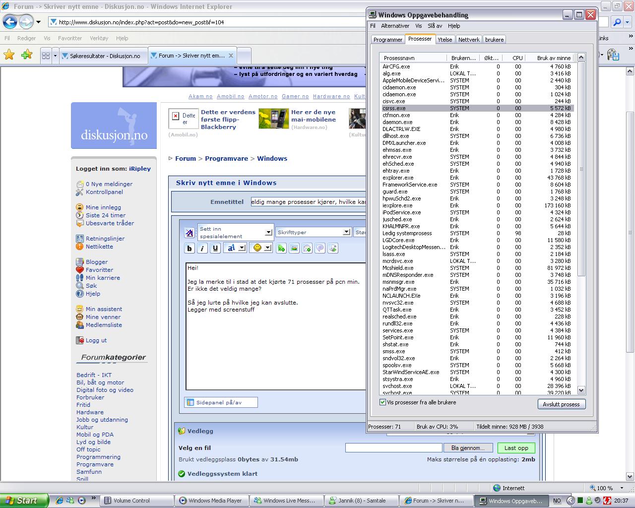The height and width of the screenshot is (508, 635).
Task: Click the Programvare breadcrumb link
Action: [226, 158]
